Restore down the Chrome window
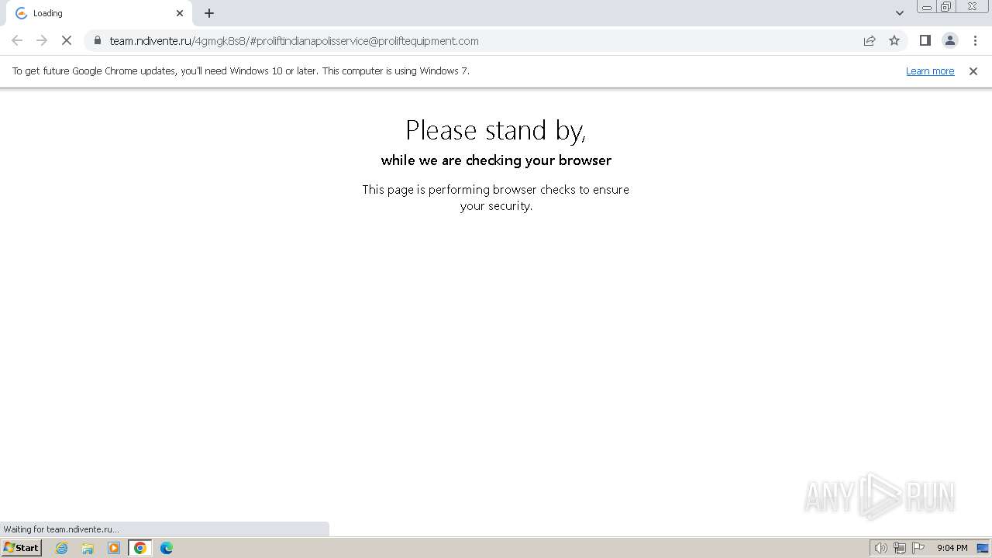 [946, 7]
